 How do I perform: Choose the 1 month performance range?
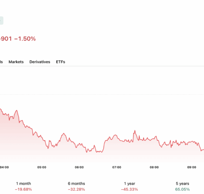click(24, 183)
